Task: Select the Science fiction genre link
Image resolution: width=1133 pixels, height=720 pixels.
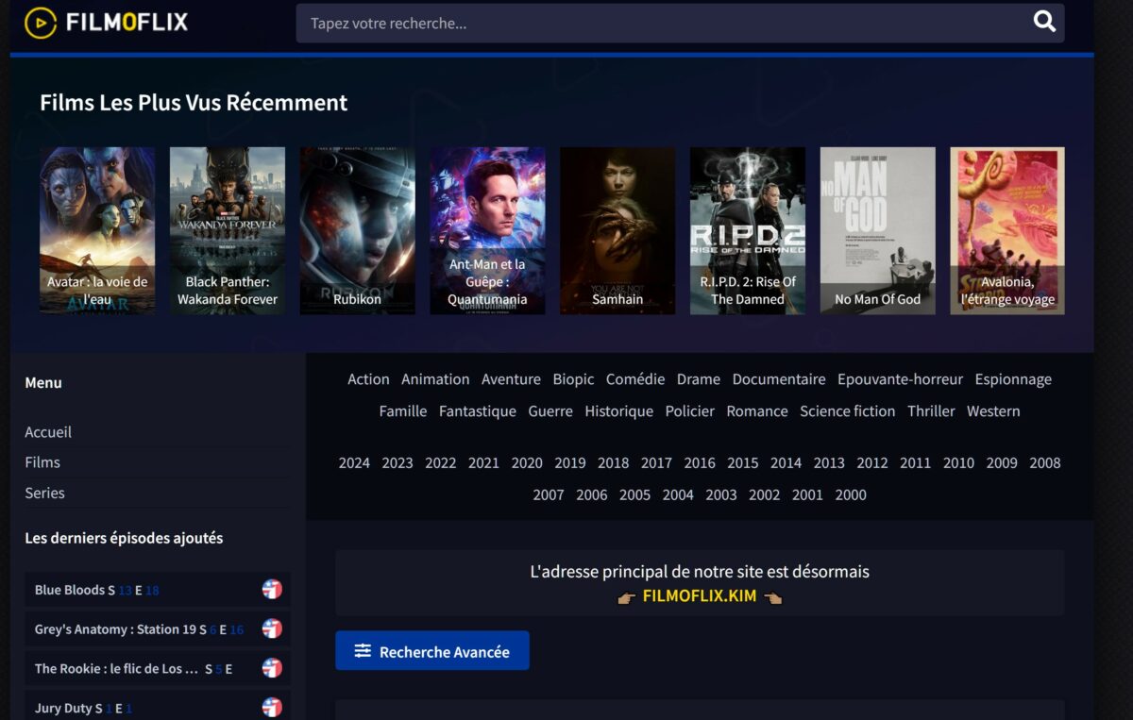Action: coord(847,411)
